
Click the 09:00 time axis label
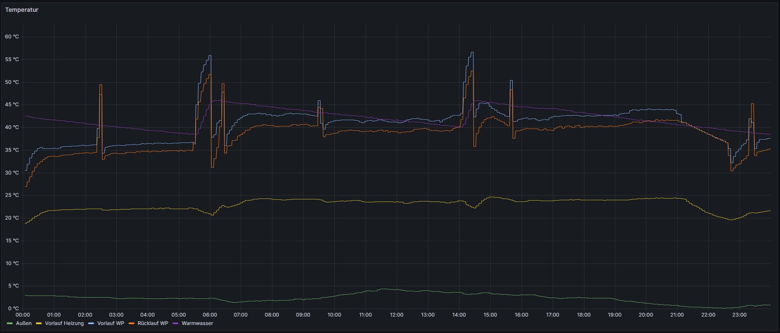click(x=303, y=315)
